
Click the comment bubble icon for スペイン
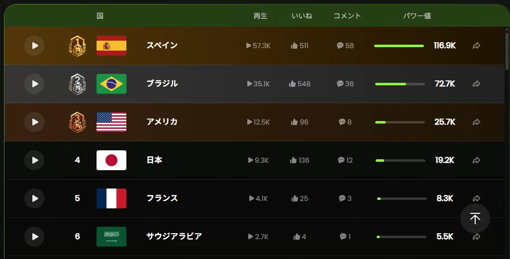[340, 46]
